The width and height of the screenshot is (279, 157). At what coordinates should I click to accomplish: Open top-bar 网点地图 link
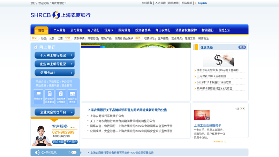(x=173, y=3)
